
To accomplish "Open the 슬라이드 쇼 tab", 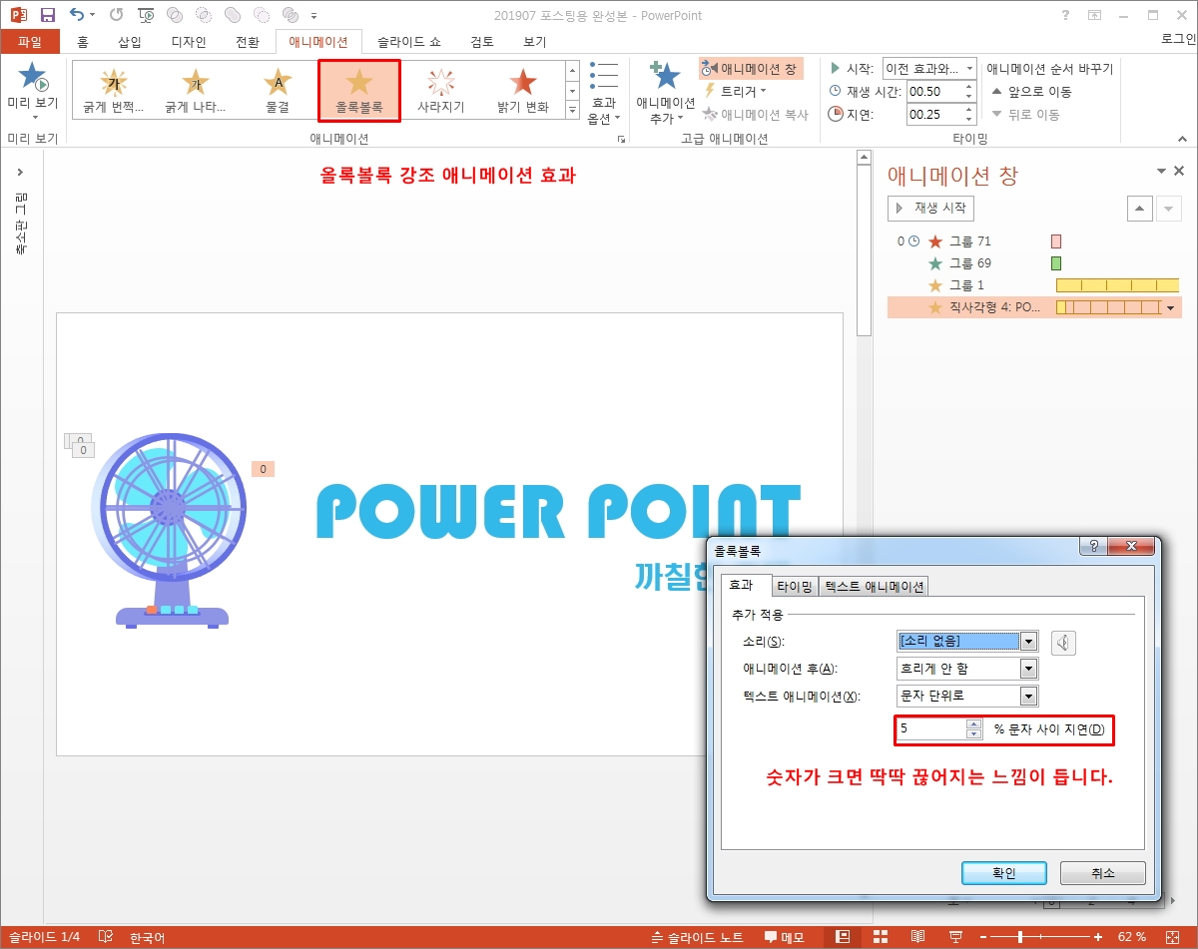I will coord(408,41).
